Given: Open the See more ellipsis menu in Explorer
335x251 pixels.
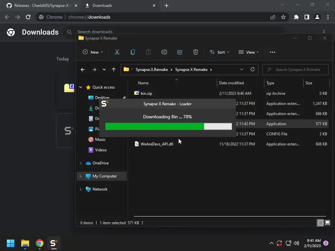Looking at the screenshot, I should pyautogui.click(x=273, y=52).
